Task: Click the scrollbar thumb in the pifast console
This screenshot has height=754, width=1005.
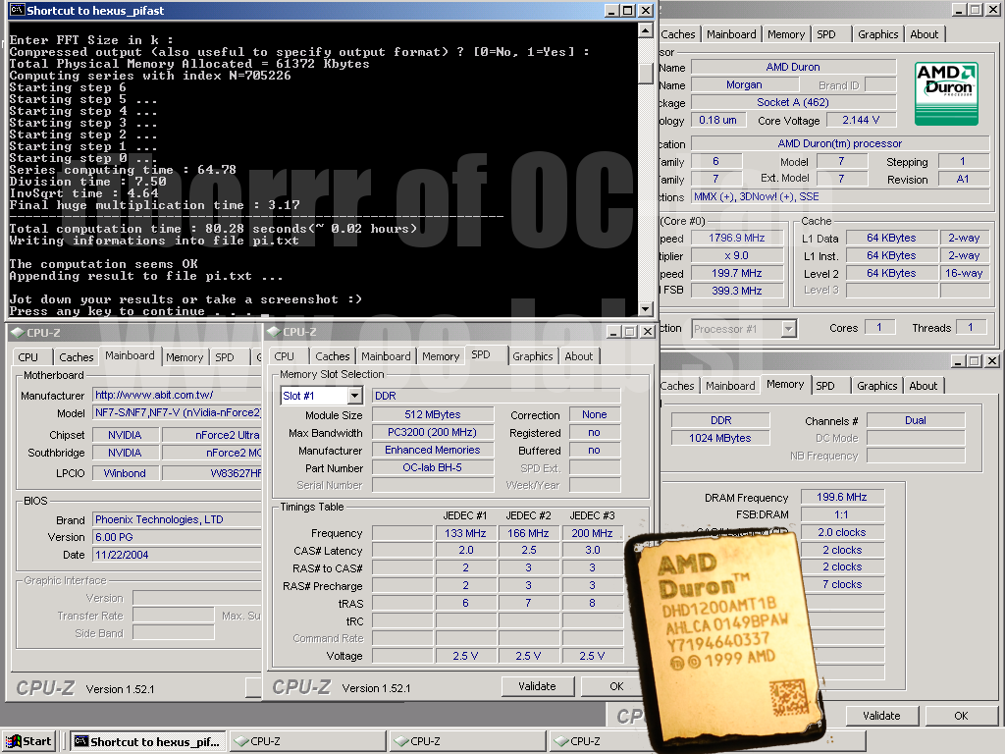Action: [x=646, y=73]
